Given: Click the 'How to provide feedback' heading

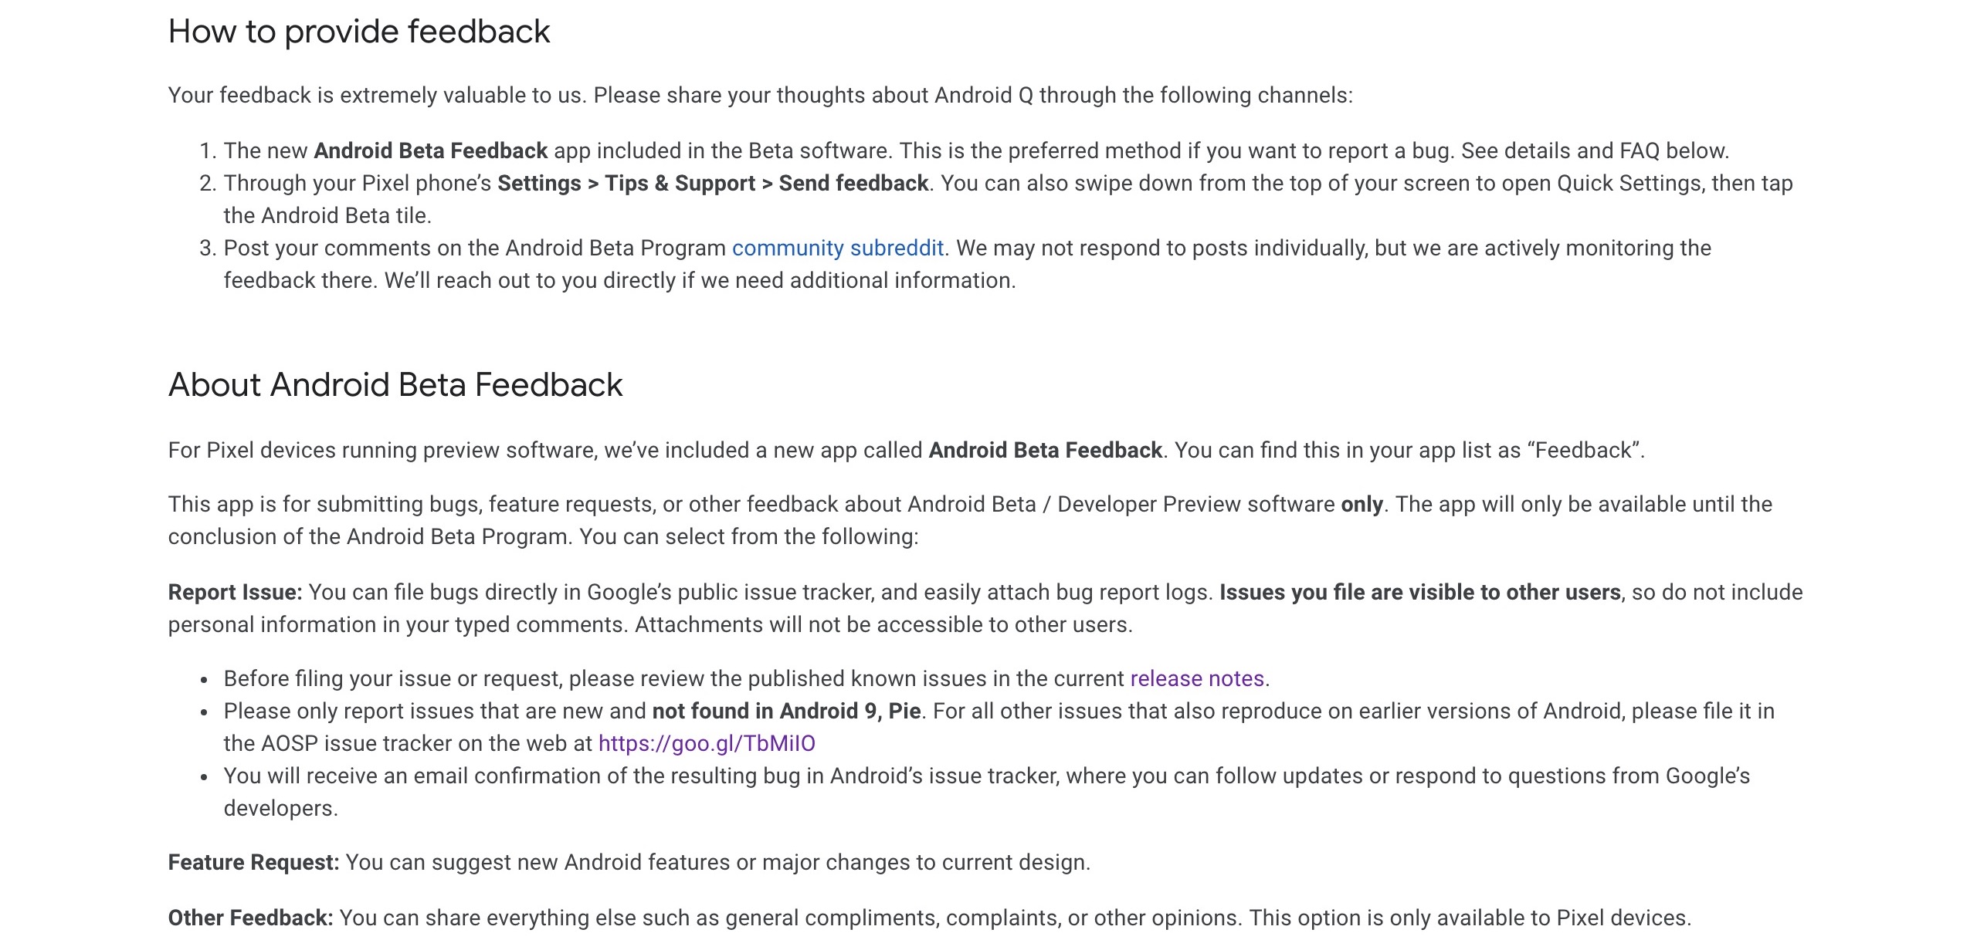Looking at the screenshot, I should pyautogui.click(x=359, y=32).
